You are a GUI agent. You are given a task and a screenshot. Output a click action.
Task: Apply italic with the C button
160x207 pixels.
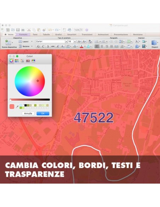pyautogui.click(x=43, y=46)
